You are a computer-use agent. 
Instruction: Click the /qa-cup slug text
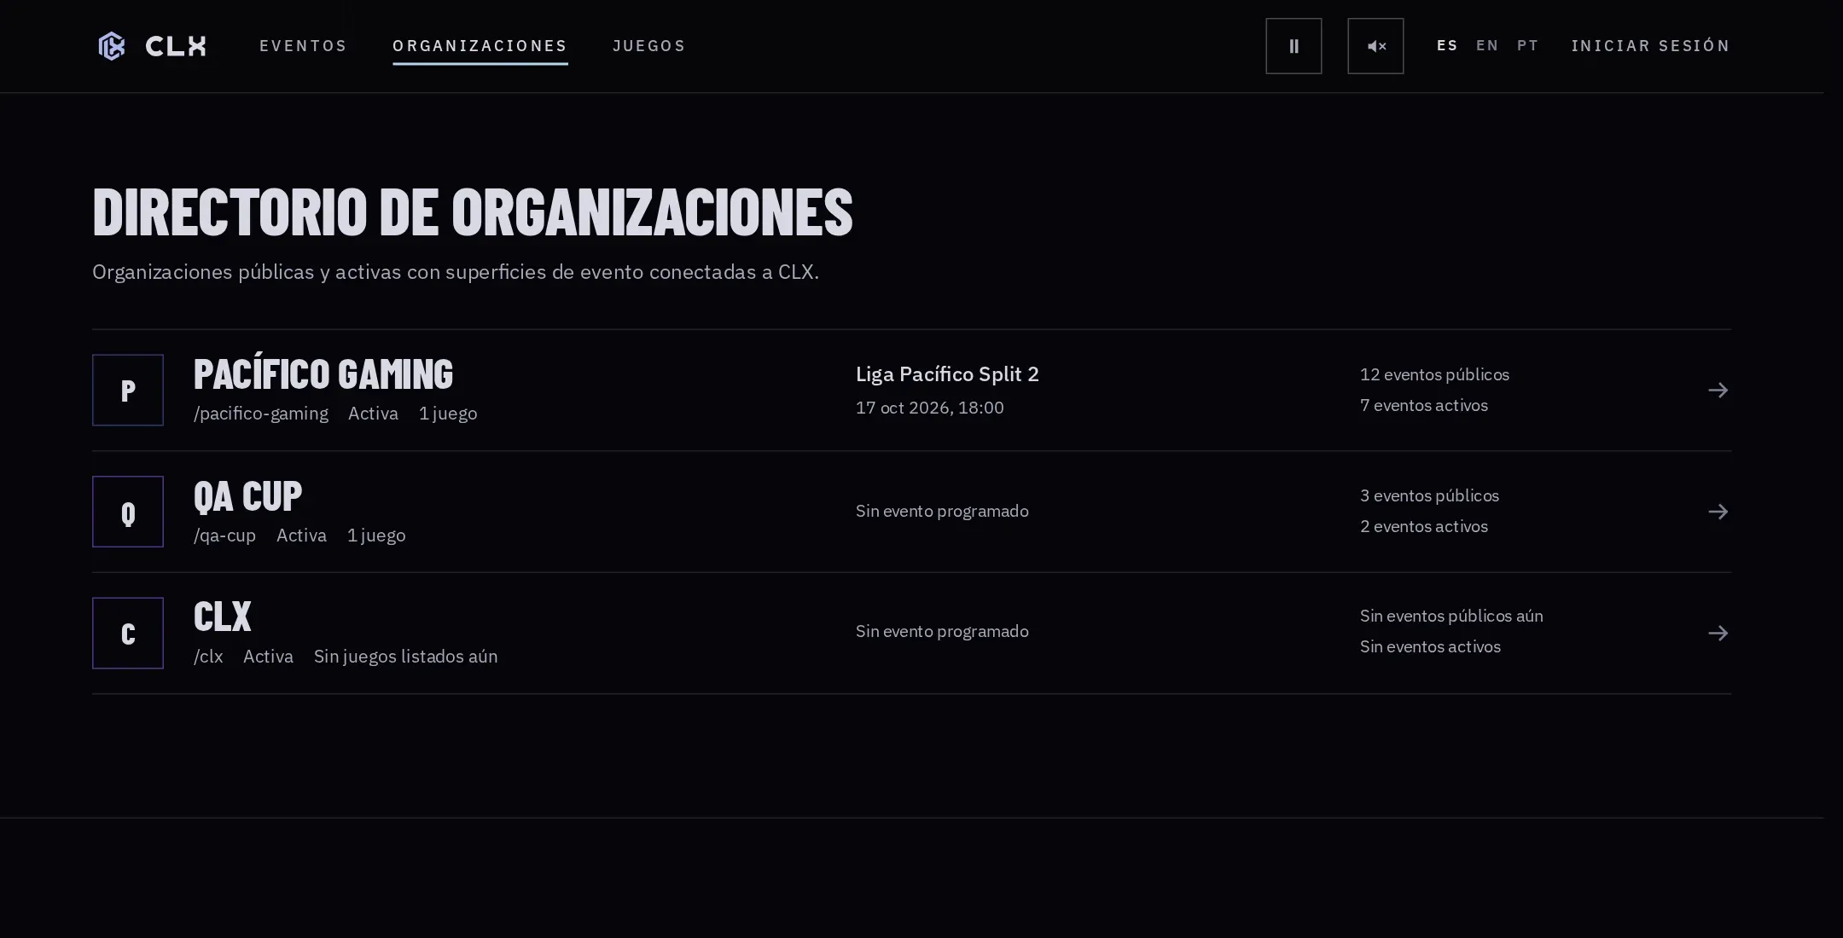224,536
